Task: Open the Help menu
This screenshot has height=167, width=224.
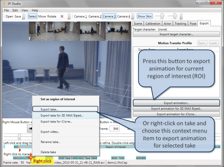Action: click(35, 10)
